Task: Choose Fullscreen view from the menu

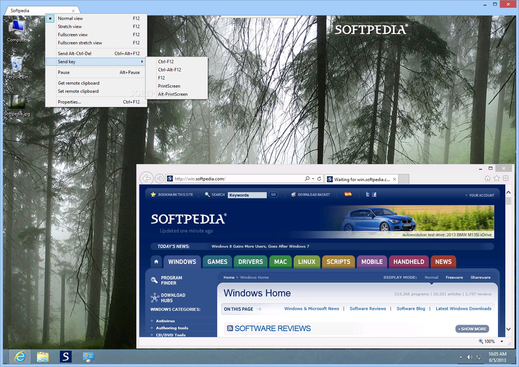Action: 96,35
